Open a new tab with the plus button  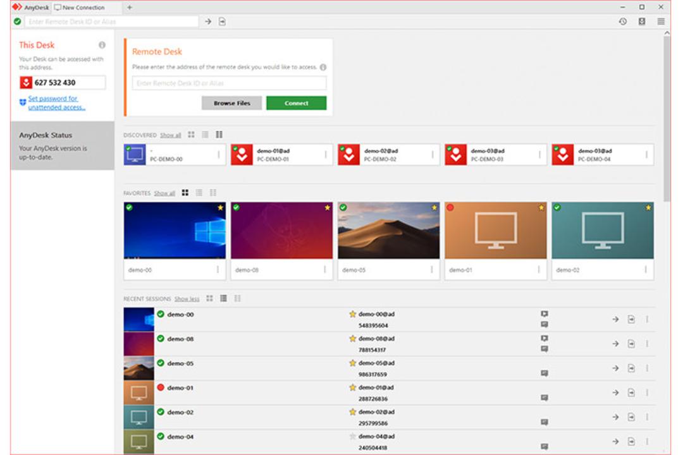(x=130, y=8)
